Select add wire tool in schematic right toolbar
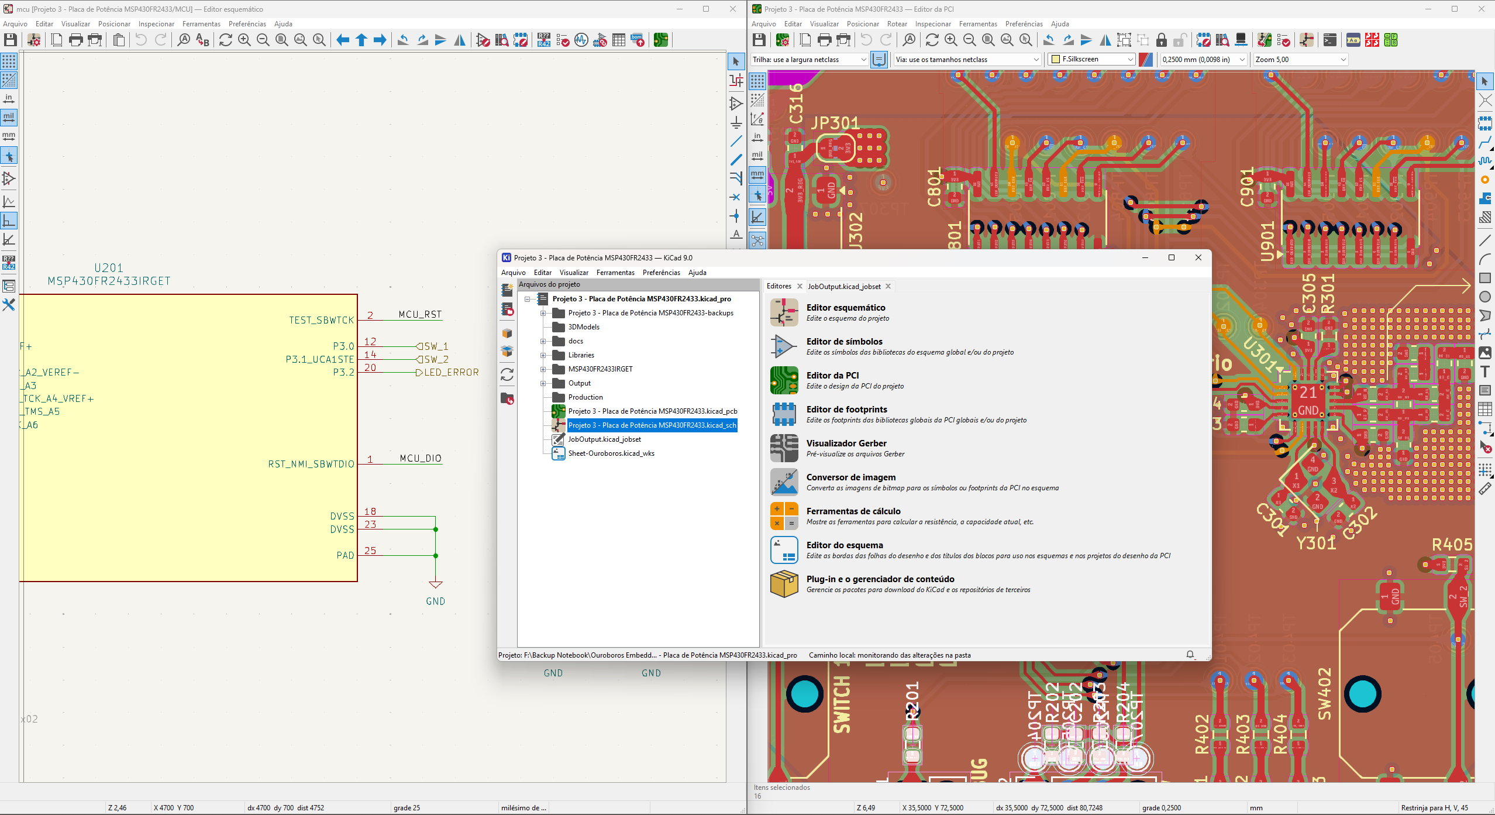The height and width of the screenshot is (815, 1495). [x=736, y=141]
